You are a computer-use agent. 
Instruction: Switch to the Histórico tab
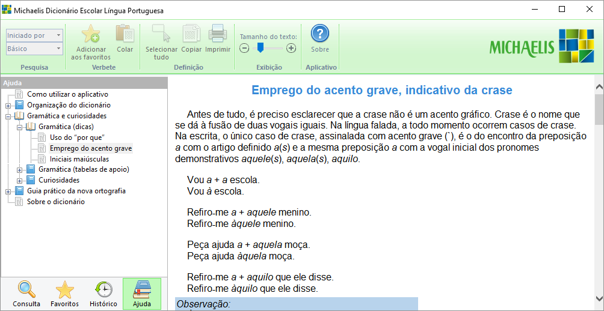pyautogui.click(x=103, y=294)
